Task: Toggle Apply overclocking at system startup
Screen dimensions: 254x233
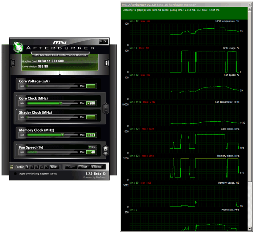Action: [x=15, y=174]
